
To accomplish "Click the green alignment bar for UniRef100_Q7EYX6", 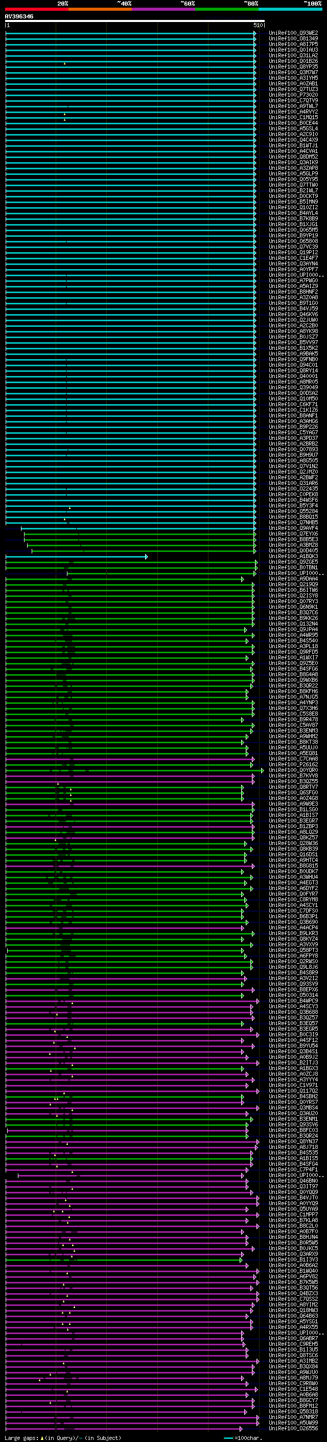I will point(141,534).
